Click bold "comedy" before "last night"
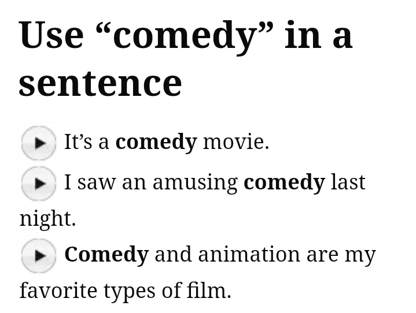Screen dimensions: 416x313 coord(284,182)
